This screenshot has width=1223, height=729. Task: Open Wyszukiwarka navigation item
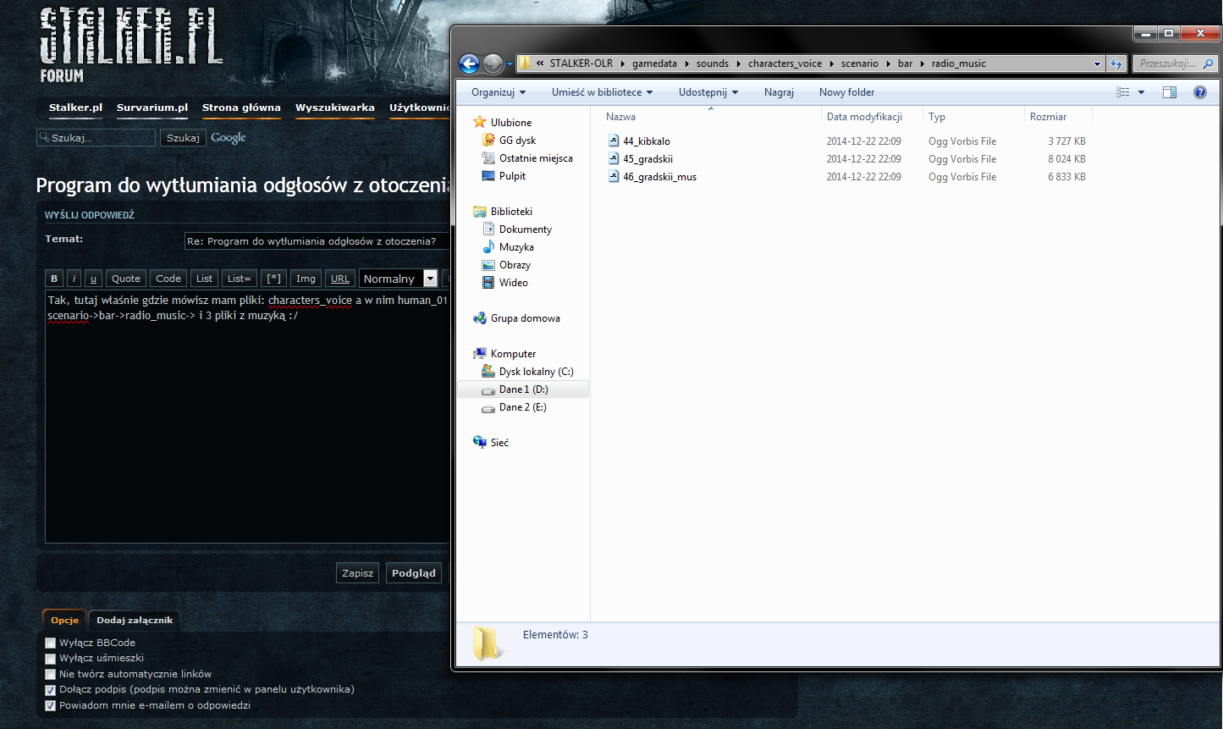pyautogui.click(x=335, y=108)
